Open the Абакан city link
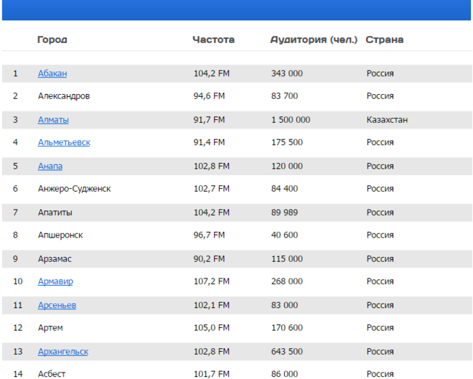 pyautogui.click(x=52, y=73)
